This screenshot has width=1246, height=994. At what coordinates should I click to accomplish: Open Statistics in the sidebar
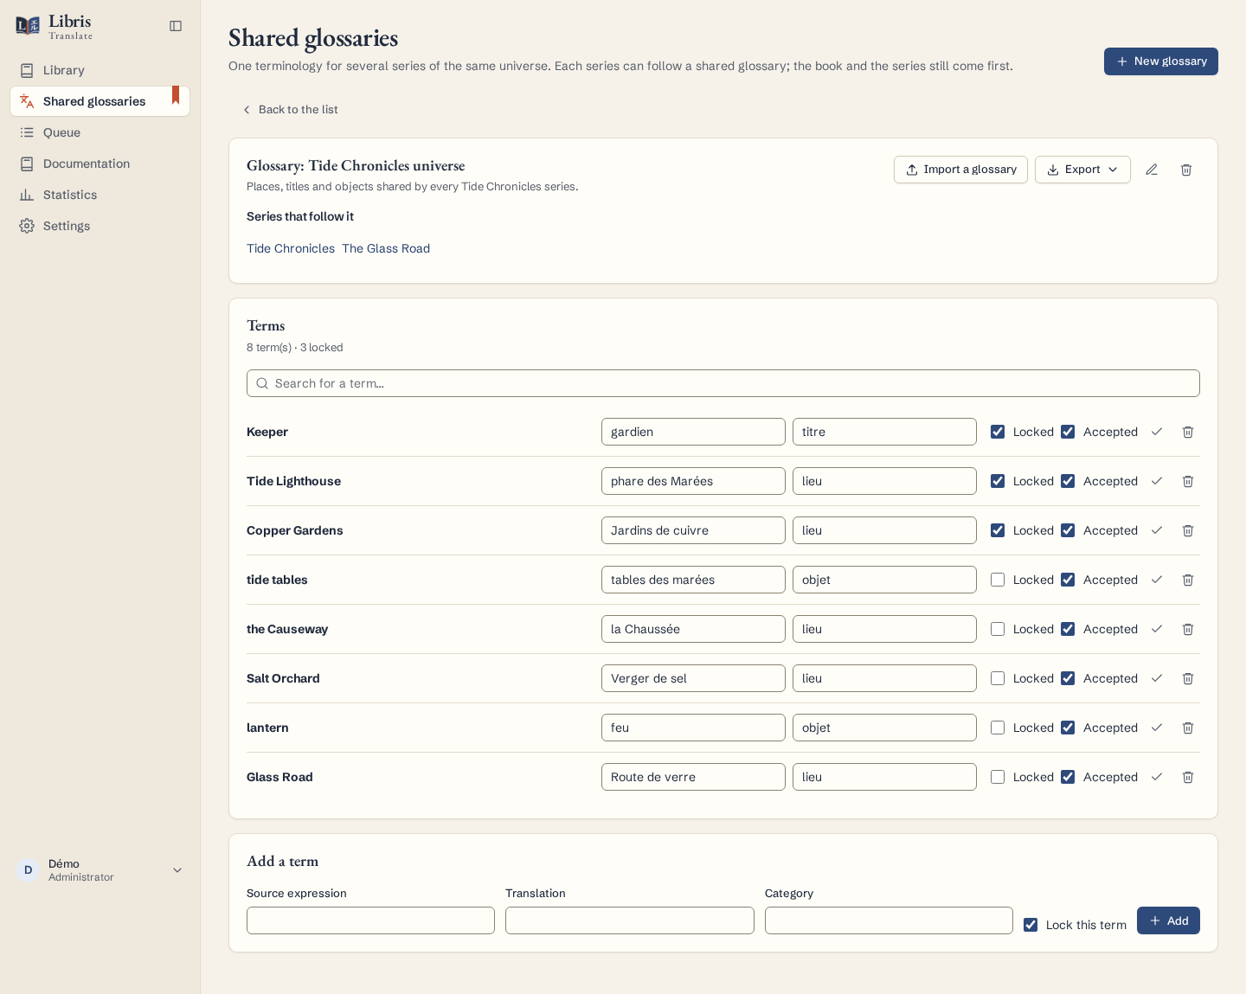100,195
